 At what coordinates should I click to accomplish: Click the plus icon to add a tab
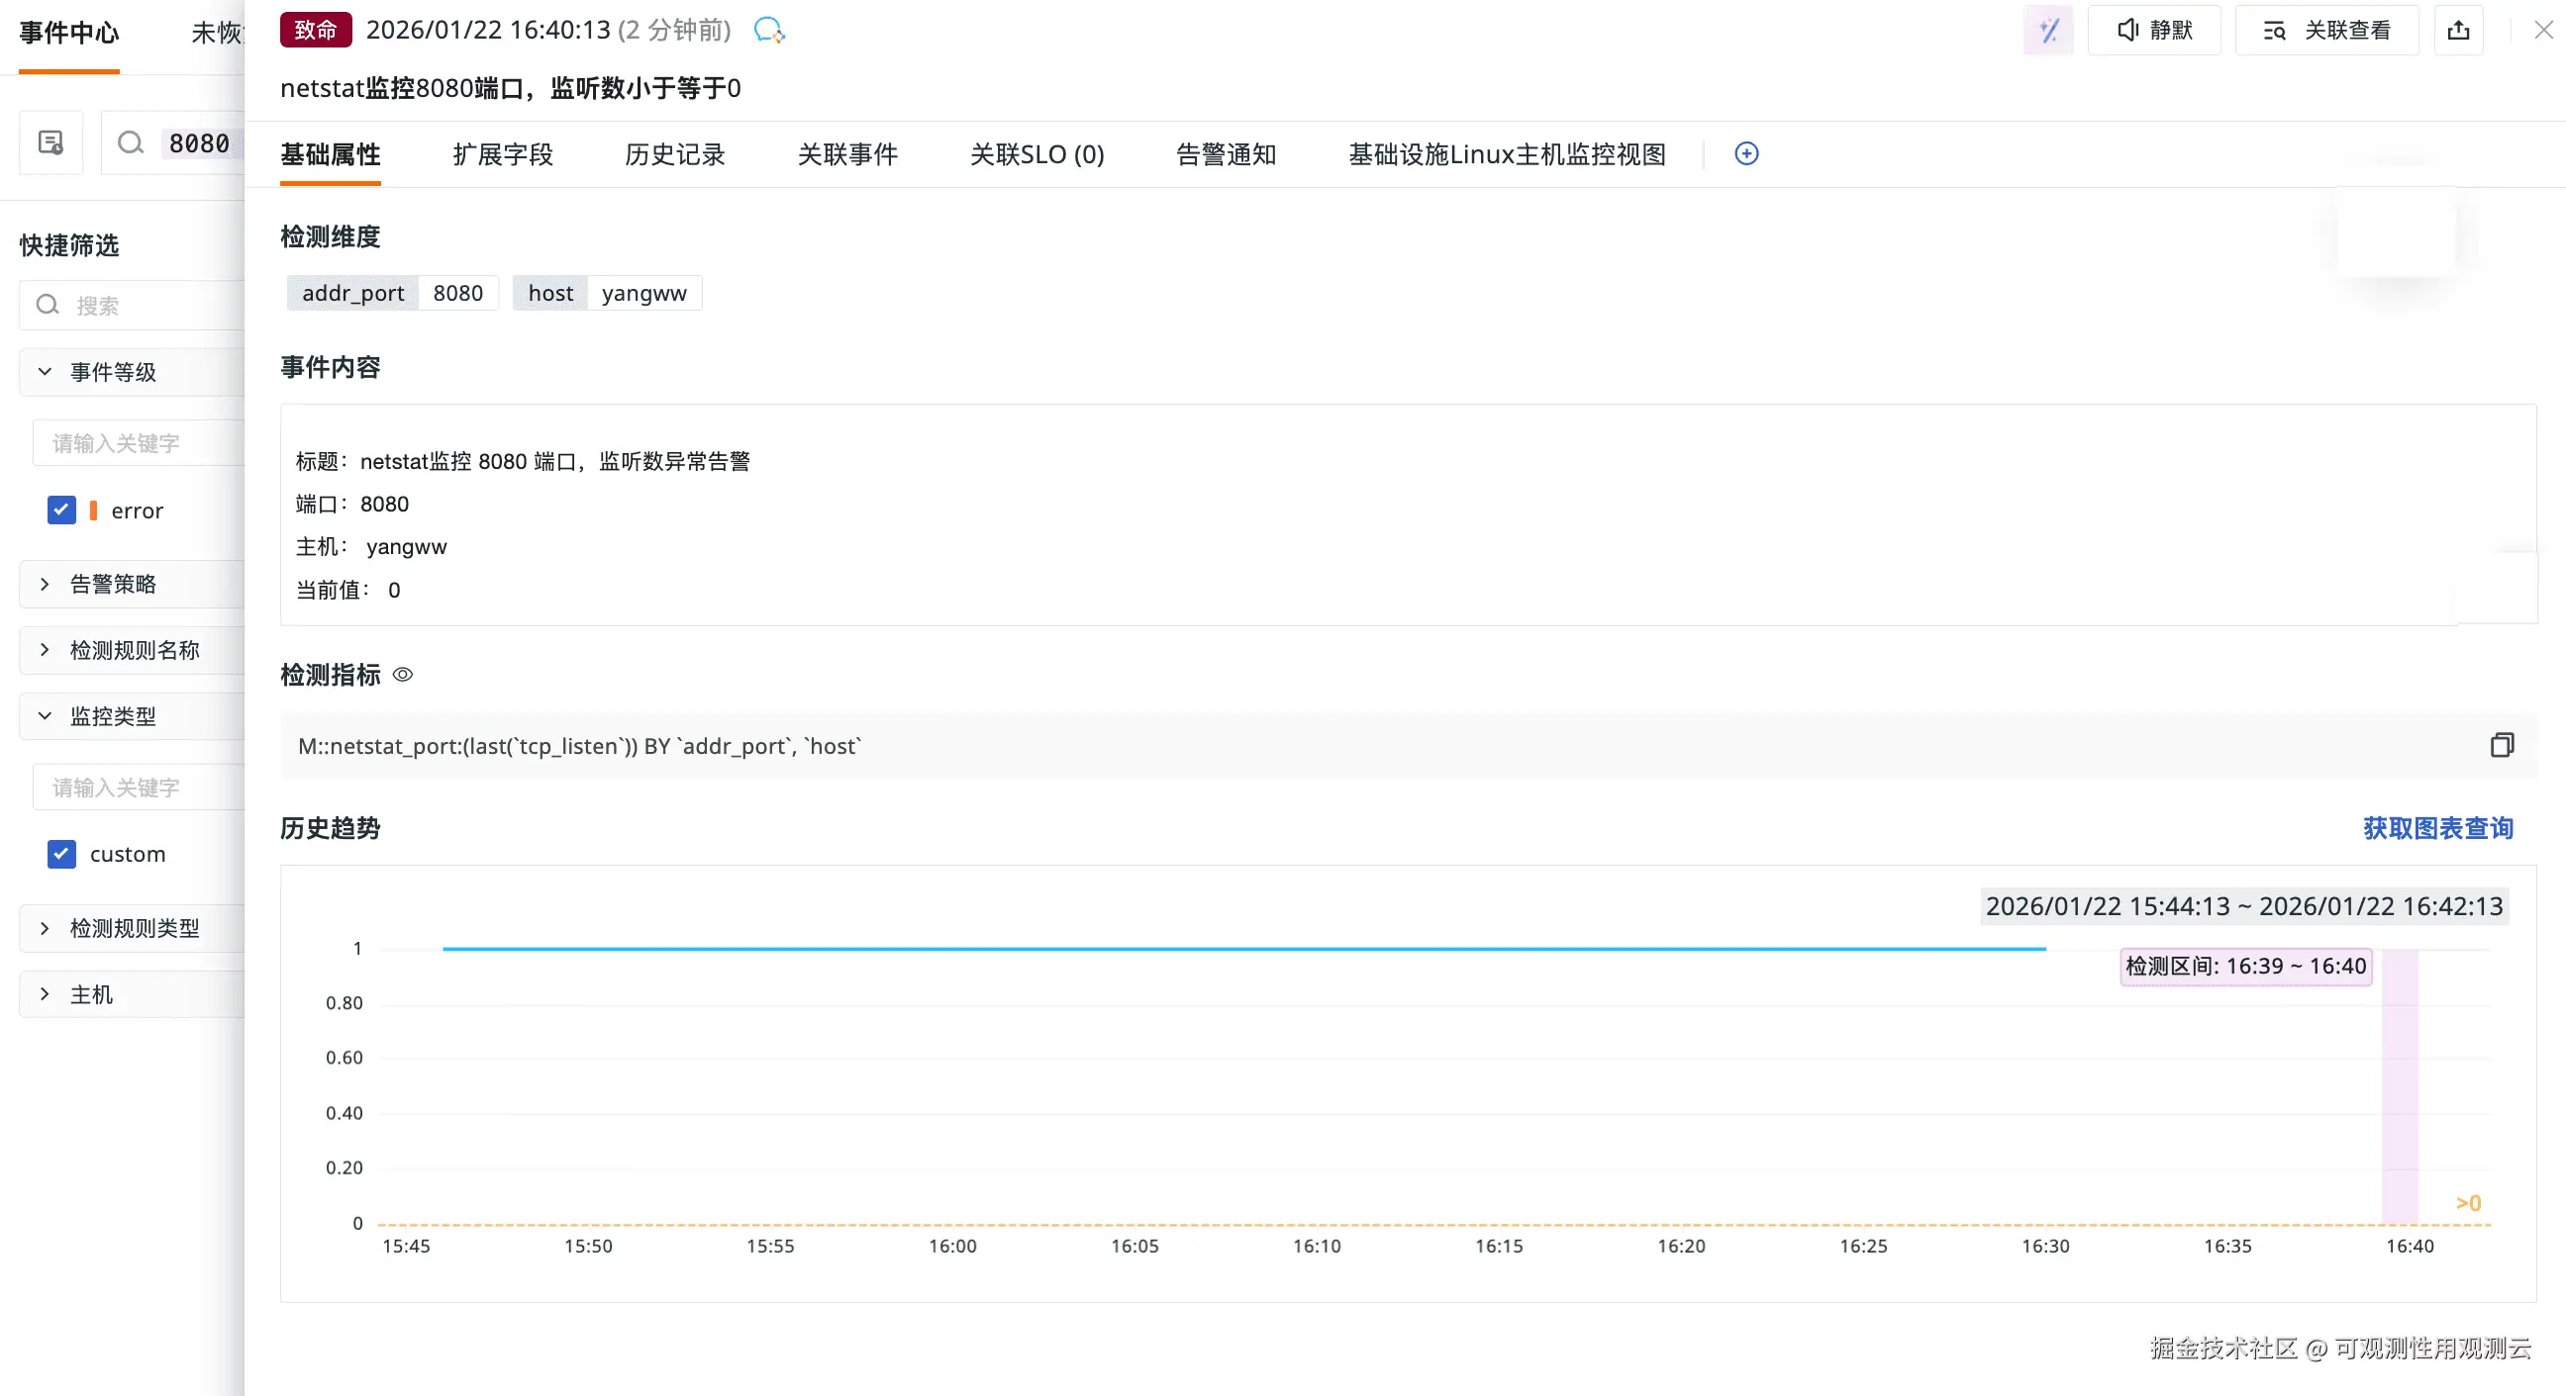point(1746,153)
